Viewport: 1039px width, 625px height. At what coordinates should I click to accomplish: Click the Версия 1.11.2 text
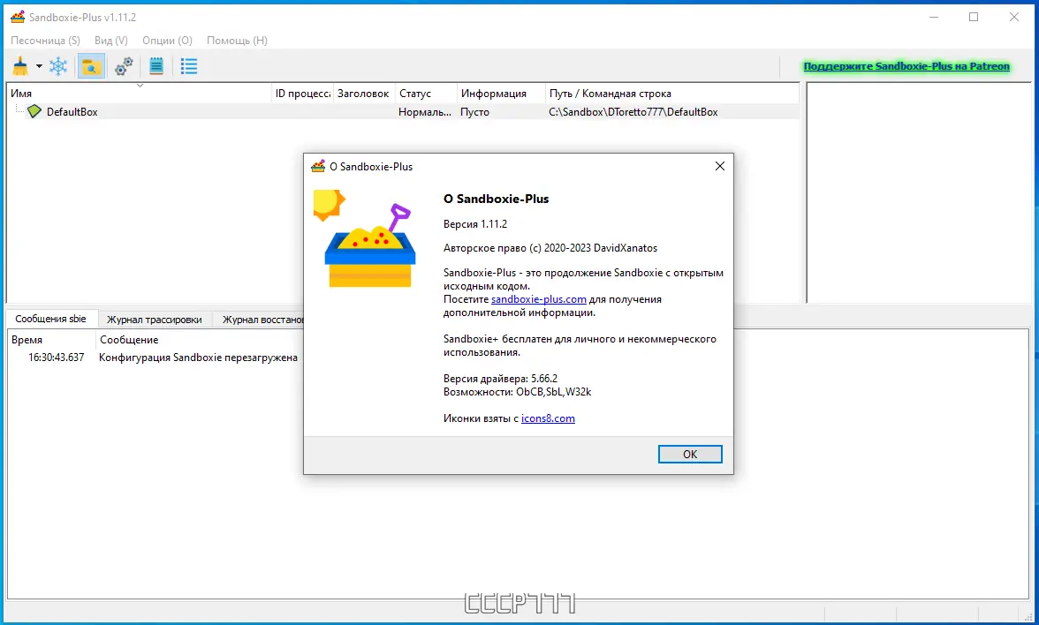[x=475, y=224]
